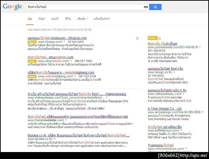209x159 pixels.
Task: Open sidebar ad รับทำเว็บ เว็บสำเร็จรูป
Action: pyautogui.click(x=162, y=44)
